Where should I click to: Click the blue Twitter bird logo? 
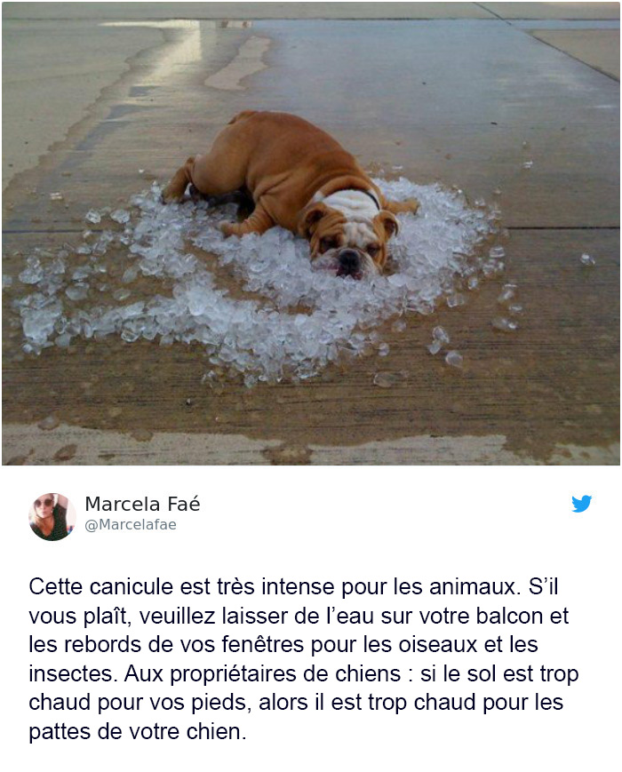pyautogui.click(x=582, y=504)
